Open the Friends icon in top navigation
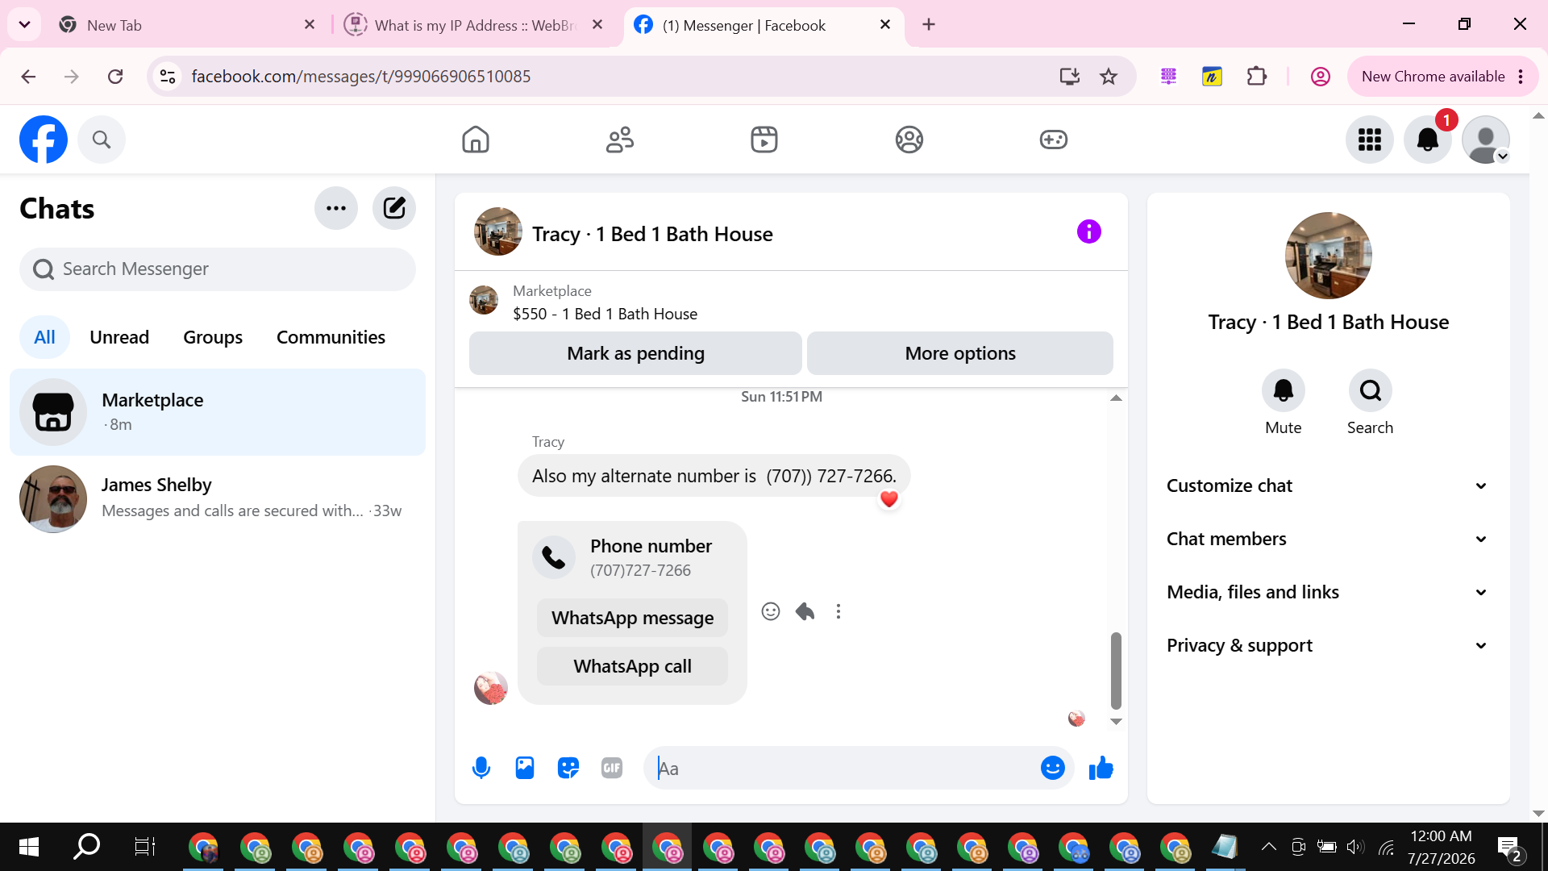 pyautogui.click(x=620, y=140)
